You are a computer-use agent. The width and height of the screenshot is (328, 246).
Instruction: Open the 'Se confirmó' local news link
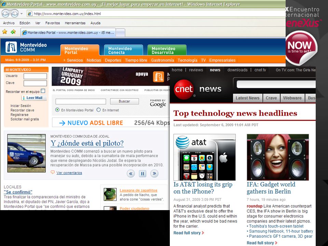click(18, 192)
